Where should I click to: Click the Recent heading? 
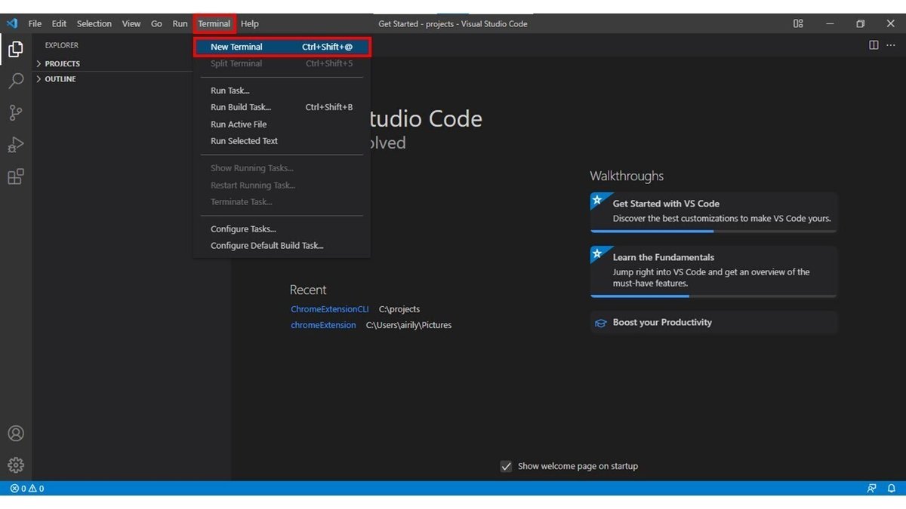(308, 290)
